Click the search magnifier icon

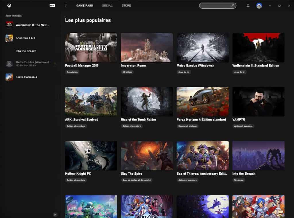(x=233, y=5)
